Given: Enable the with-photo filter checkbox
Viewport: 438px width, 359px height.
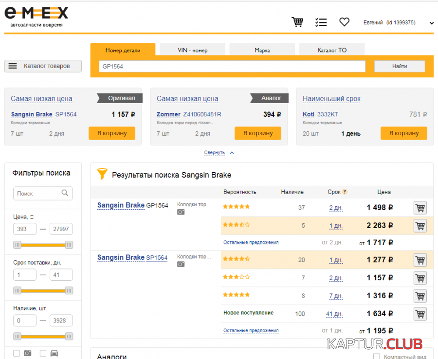Looking at the screenshot, I should pyautogui.click(x=17, y=353).
